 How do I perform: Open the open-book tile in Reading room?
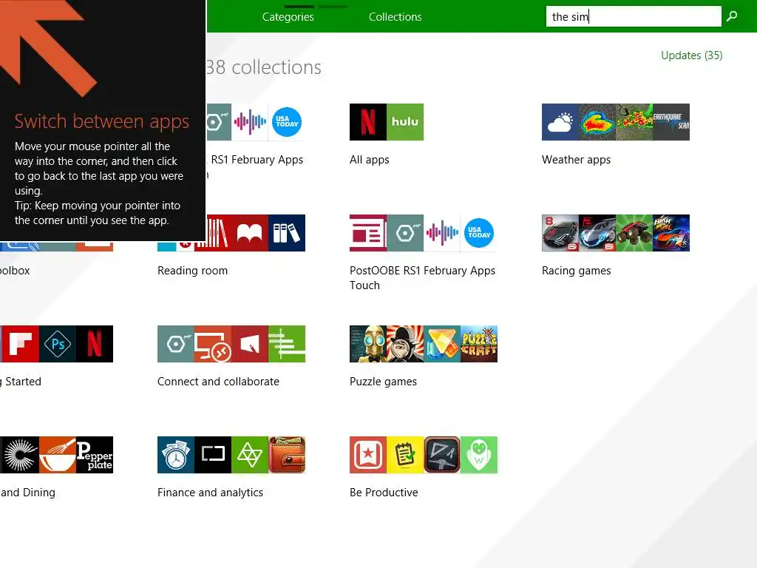click(x=250, y=233)
